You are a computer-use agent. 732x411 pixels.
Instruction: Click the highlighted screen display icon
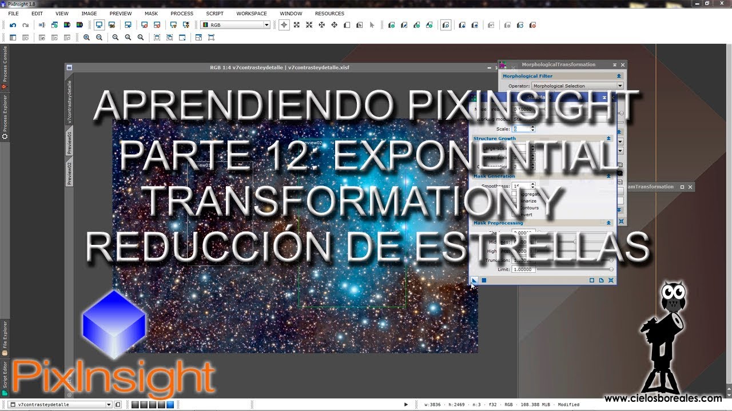tap(99, 25)
